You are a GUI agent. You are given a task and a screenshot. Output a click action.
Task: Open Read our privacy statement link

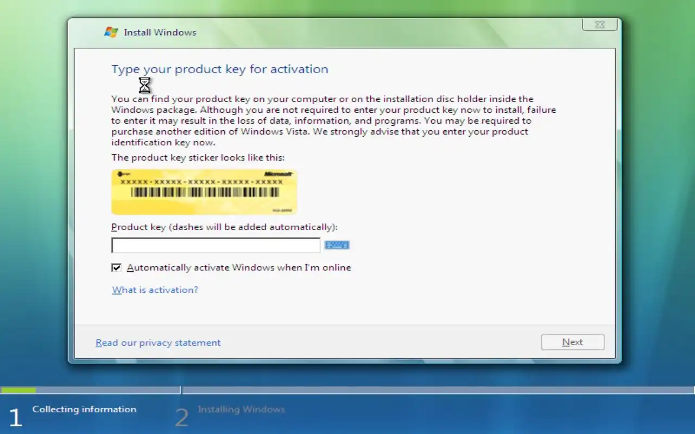tap(158, 343)
